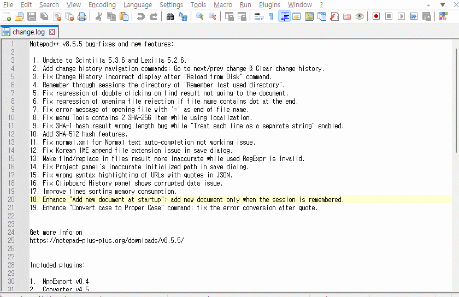Toggle the indent guide display
The width and height of the screenshot is (459, 297).
pos(284,17)
